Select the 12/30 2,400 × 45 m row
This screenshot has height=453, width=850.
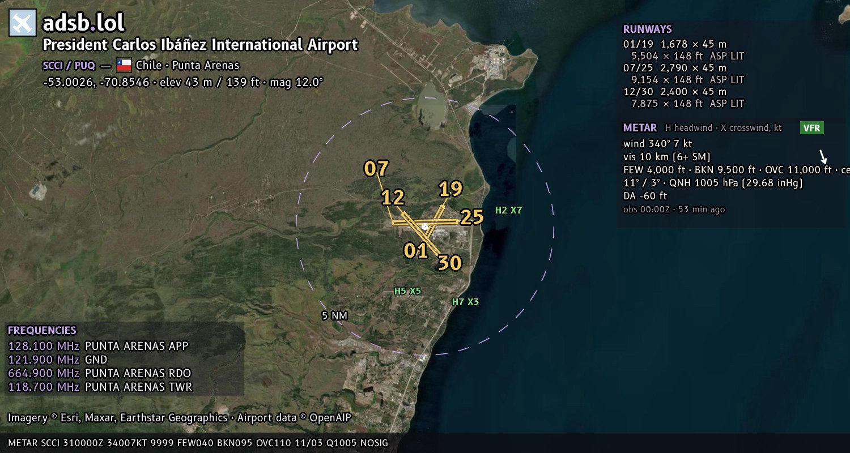coord(674,92)
